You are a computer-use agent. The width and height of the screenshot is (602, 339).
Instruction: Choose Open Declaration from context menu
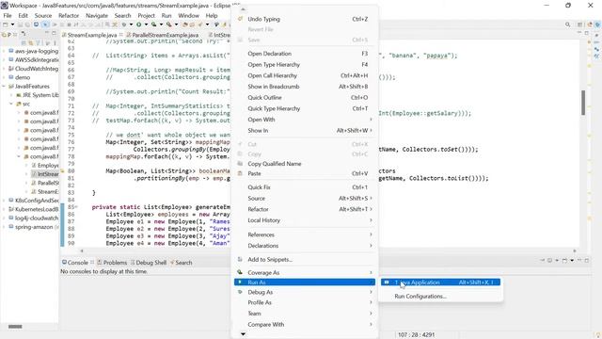[305, 54]
